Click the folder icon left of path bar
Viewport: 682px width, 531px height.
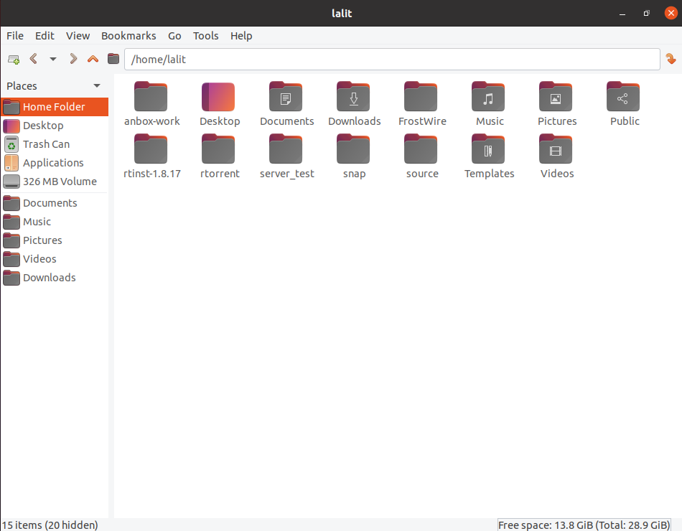113,59
